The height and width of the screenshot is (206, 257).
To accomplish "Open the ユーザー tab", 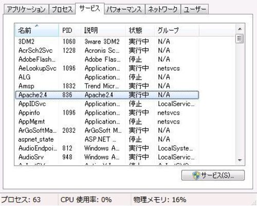I will [195, 9].
